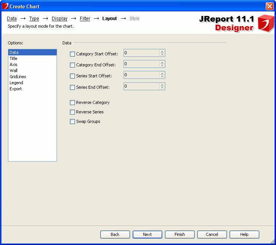Enable Reverse Category
This screenshot has width=276, height=245.
(73, 103)
